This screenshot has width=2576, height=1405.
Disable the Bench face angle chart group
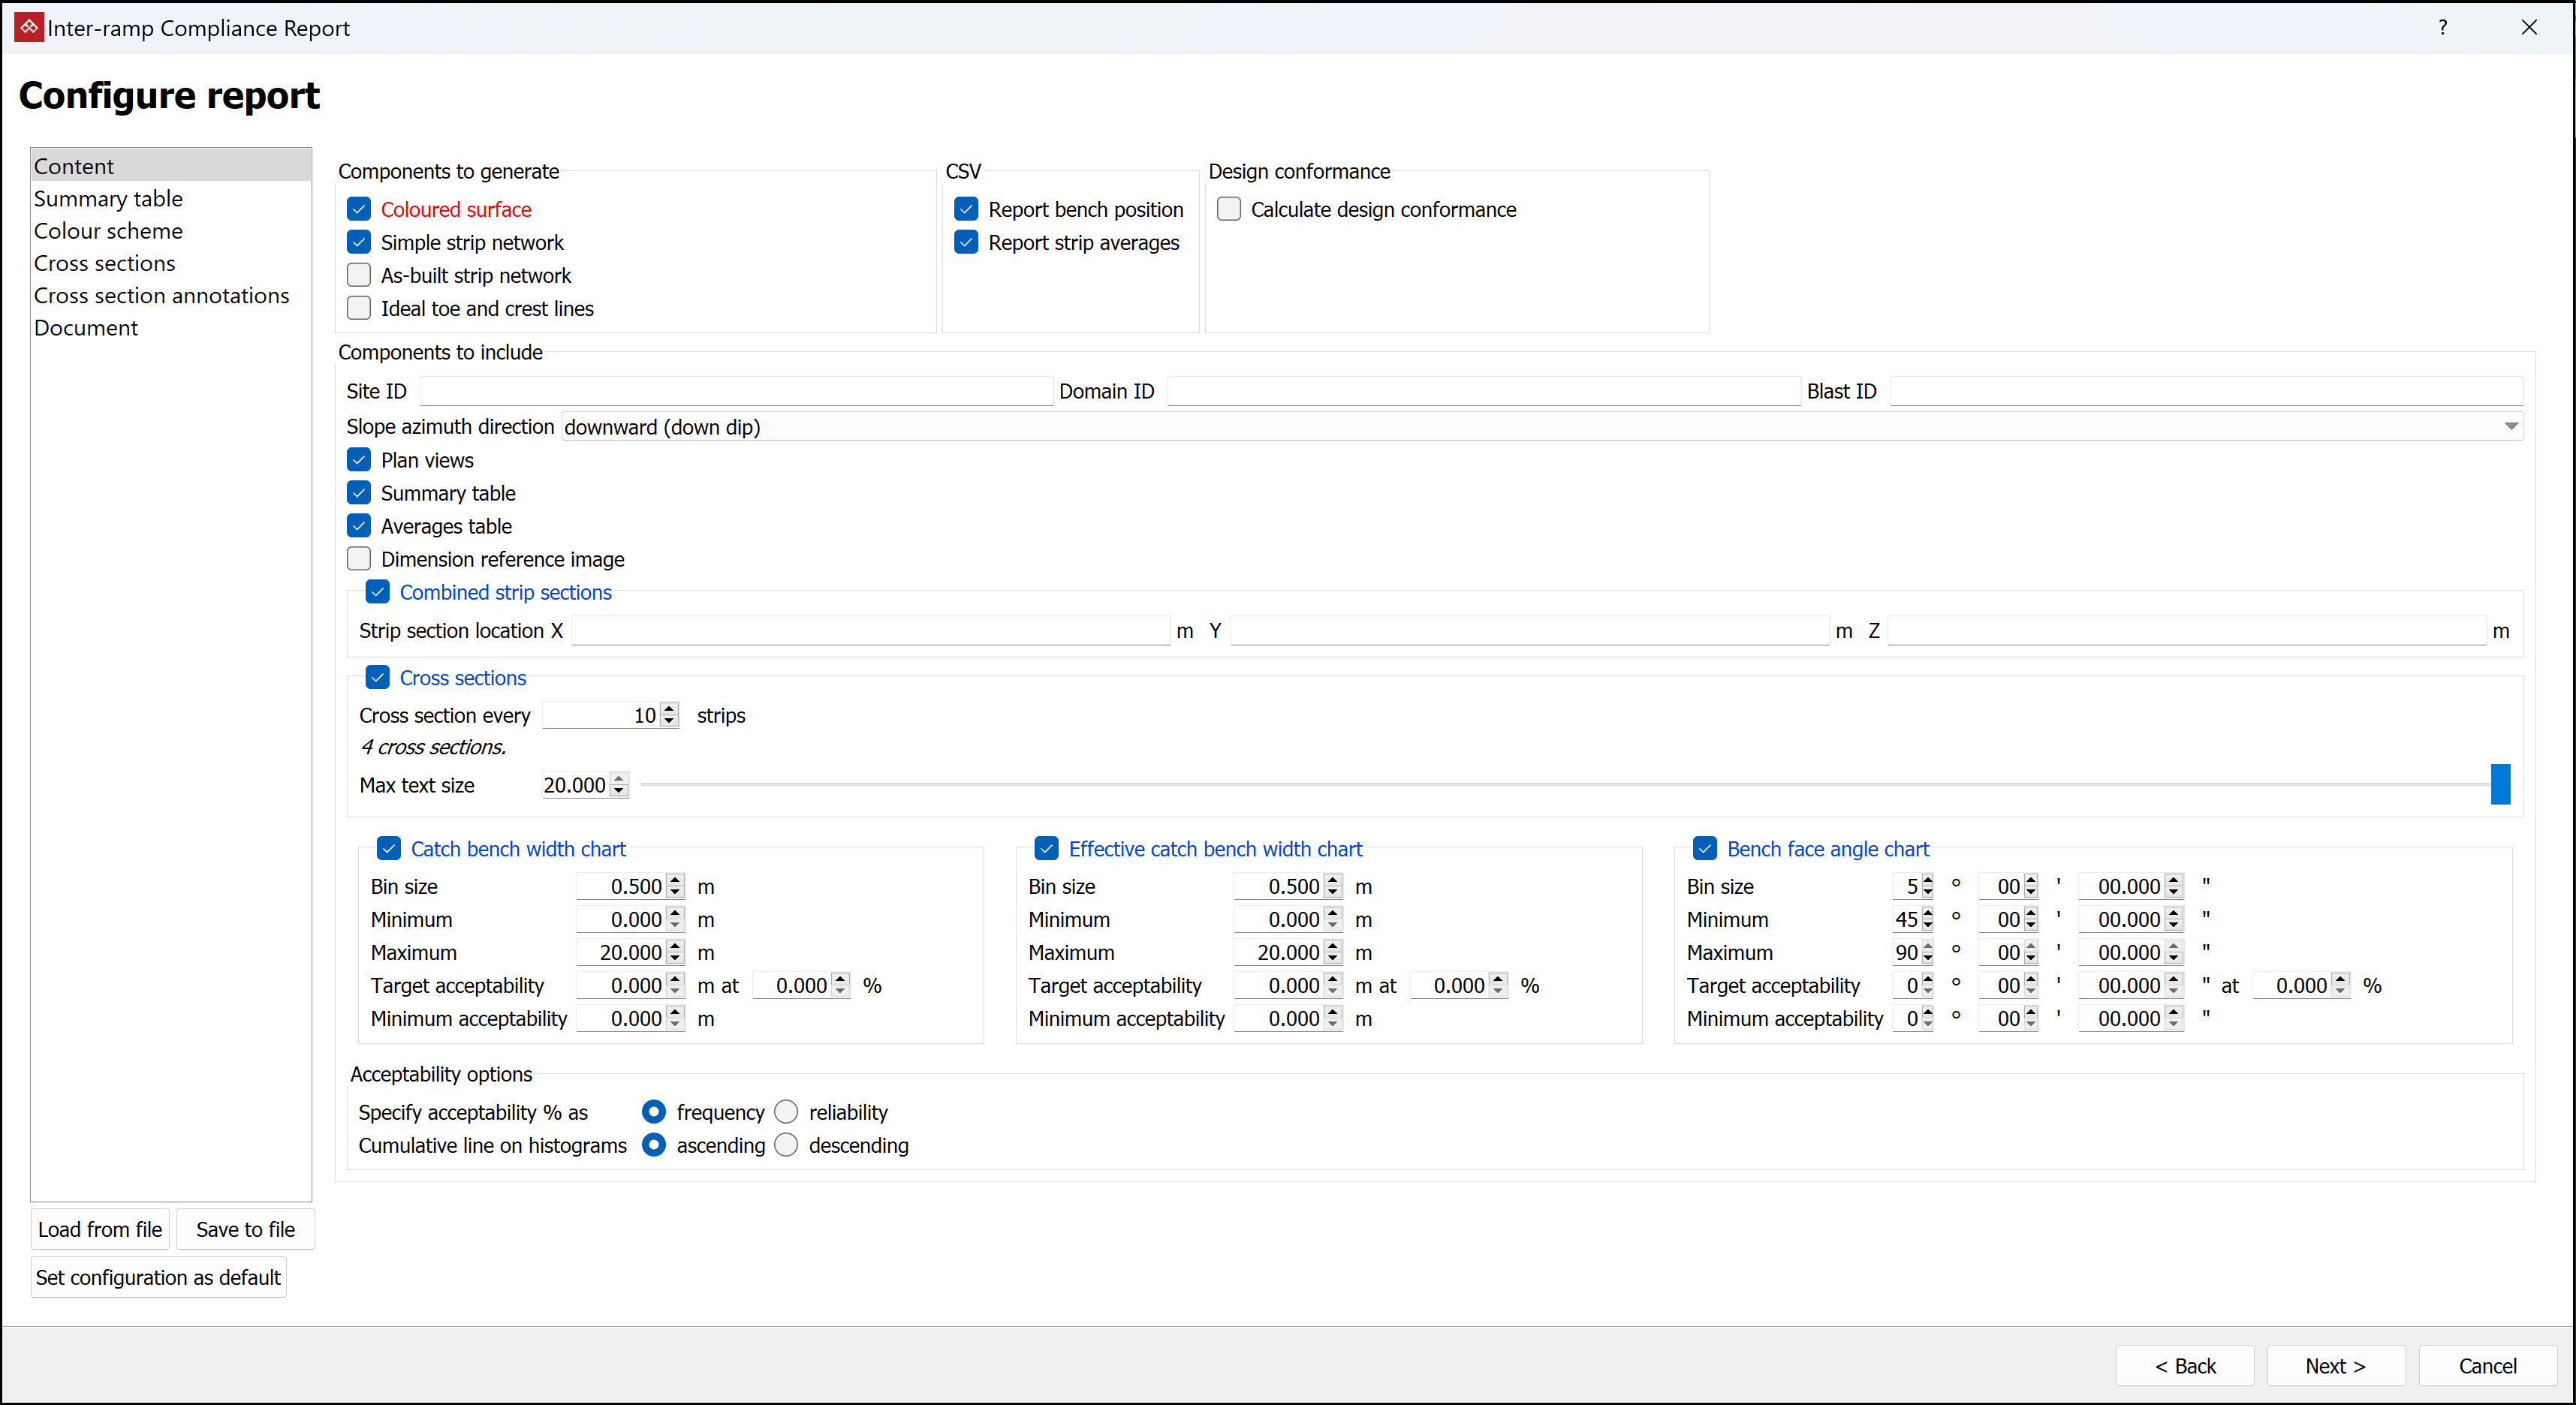(x=1705, y=848)
